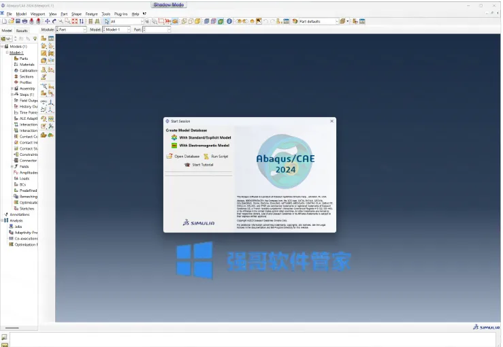The width and height of the screenshot is (503, 347).
Task: Open the Model dropdown showing Model-1
Action: (116, 29)
